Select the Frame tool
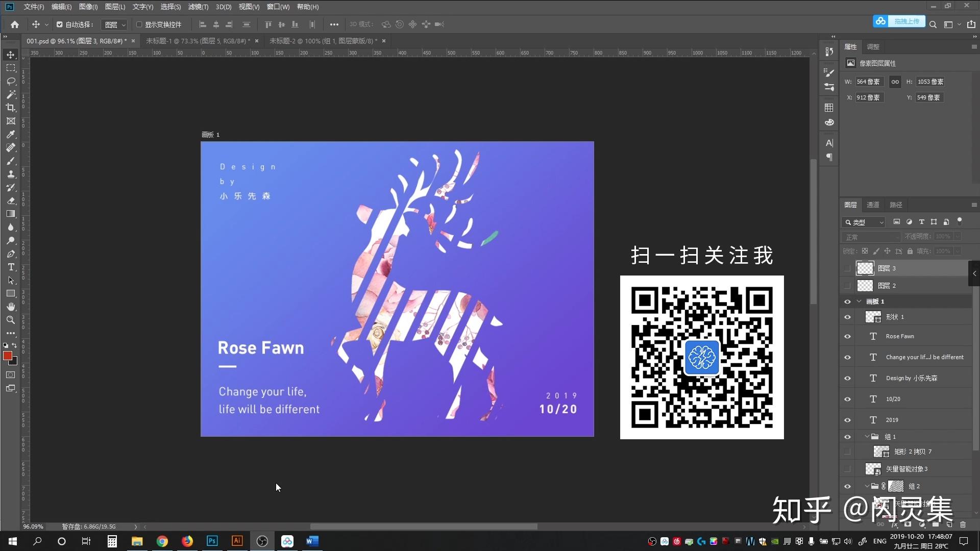Screen dimensions: 980x551 click(11, 121)
